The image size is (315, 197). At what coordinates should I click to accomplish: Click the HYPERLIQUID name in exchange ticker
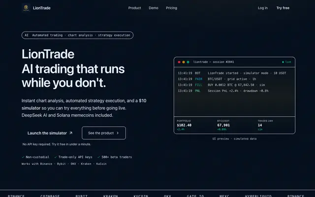(x=258, y=196)
